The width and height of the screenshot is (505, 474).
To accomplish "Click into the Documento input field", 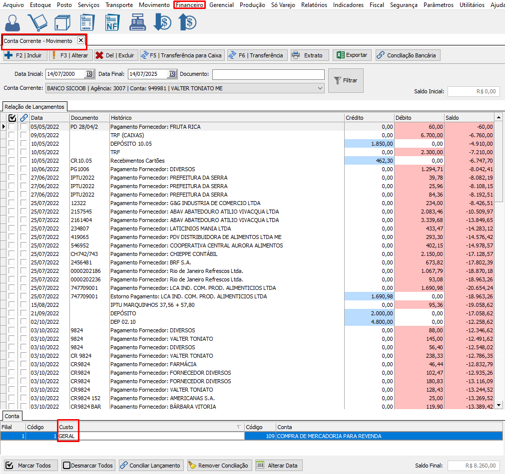I will point(268,74).
